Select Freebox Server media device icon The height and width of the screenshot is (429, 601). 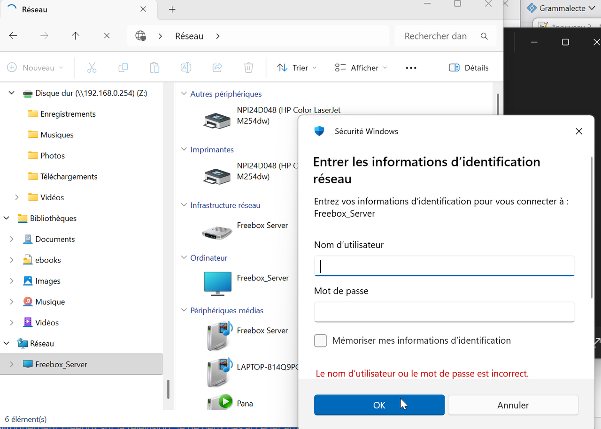click(220, 336)
